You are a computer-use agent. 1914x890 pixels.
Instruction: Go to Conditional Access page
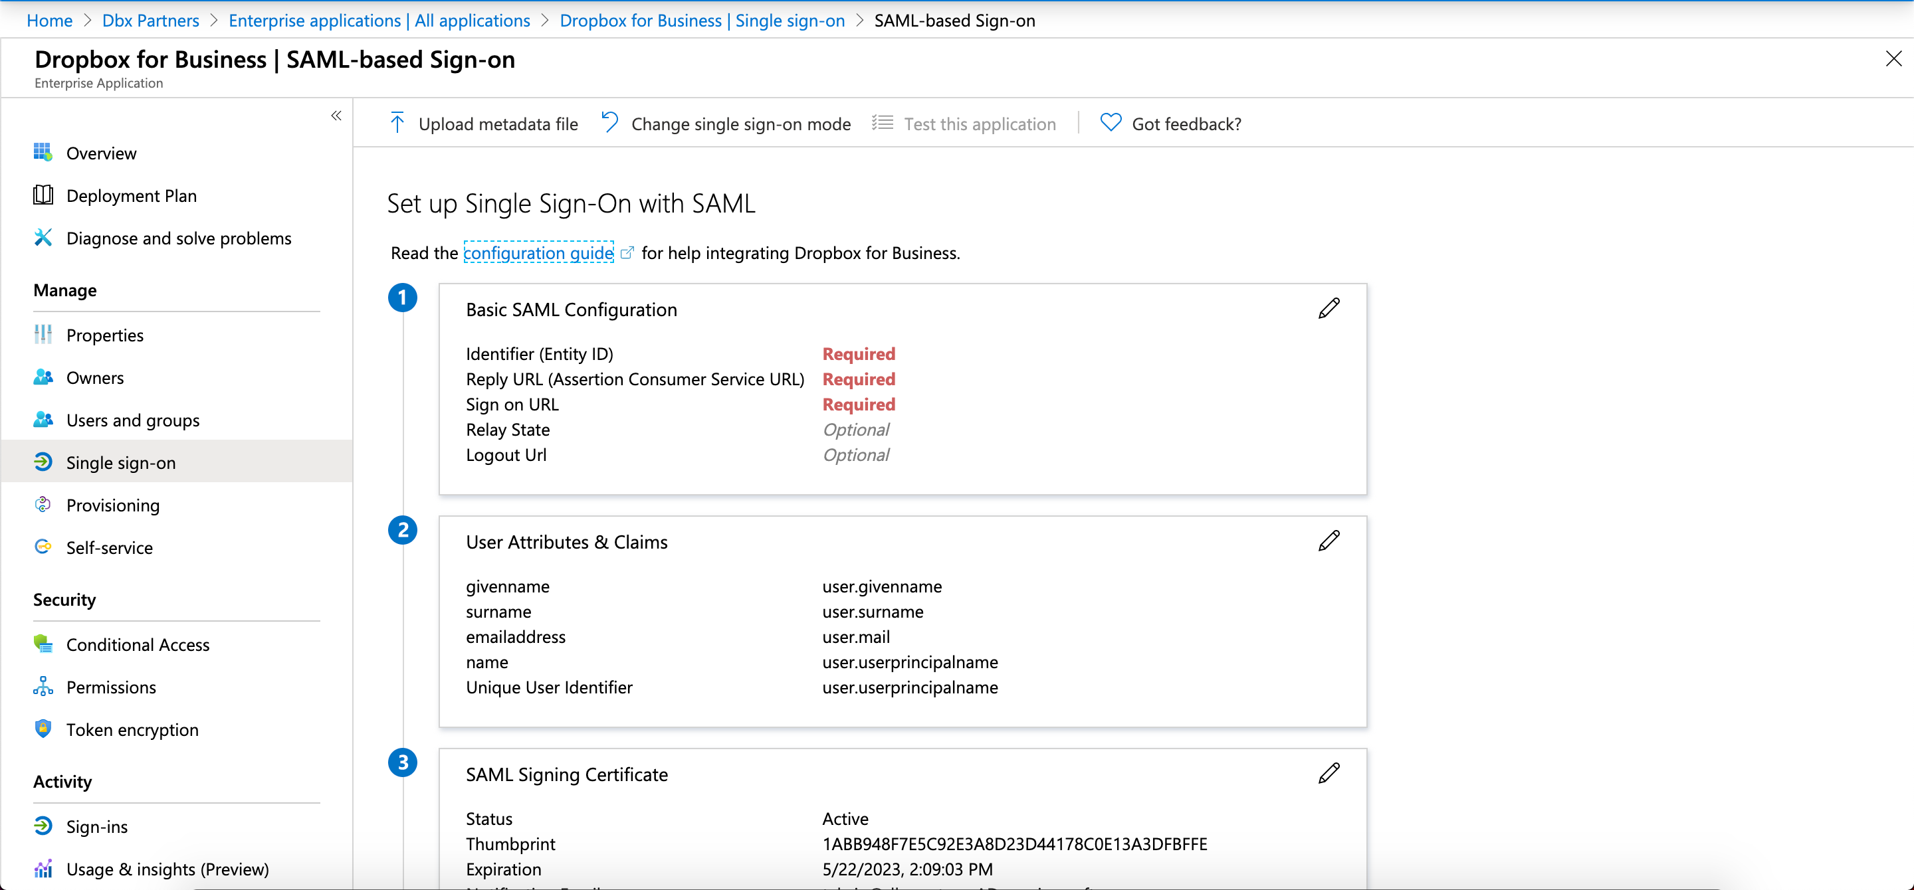(x=138, y=644)
